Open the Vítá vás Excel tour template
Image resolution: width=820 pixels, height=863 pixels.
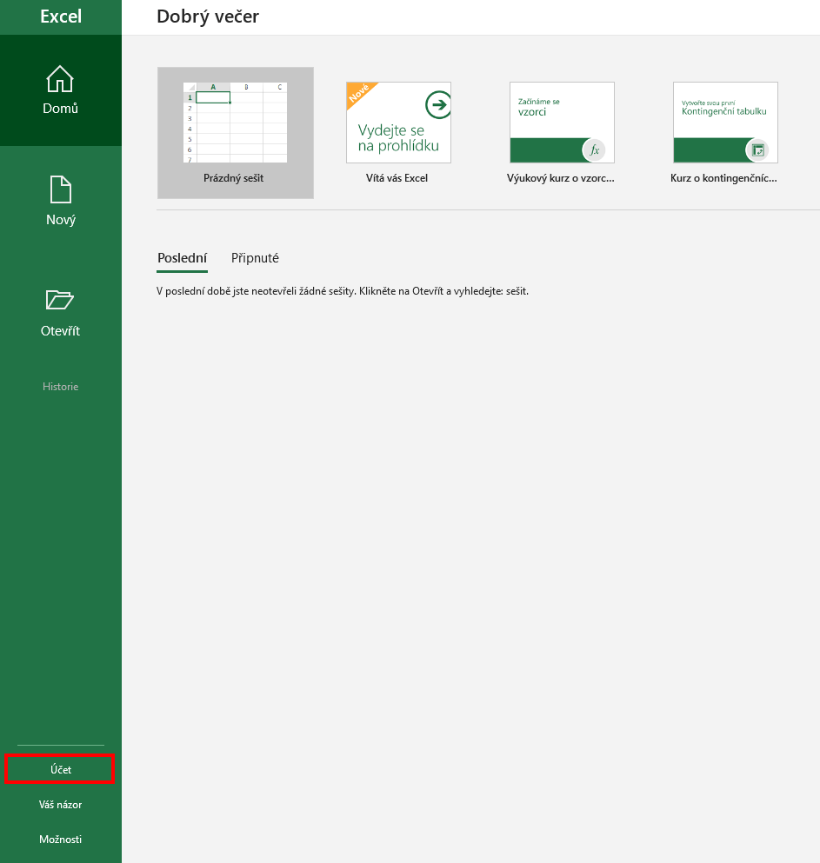pyautogui.click(x=398, y=133)
